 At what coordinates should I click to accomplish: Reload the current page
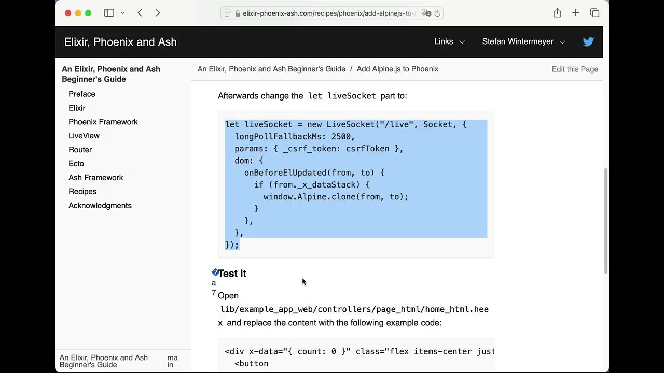[437, 13]
